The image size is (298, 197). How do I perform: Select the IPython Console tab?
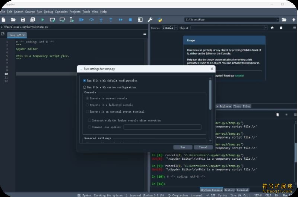tap(211, 190)
